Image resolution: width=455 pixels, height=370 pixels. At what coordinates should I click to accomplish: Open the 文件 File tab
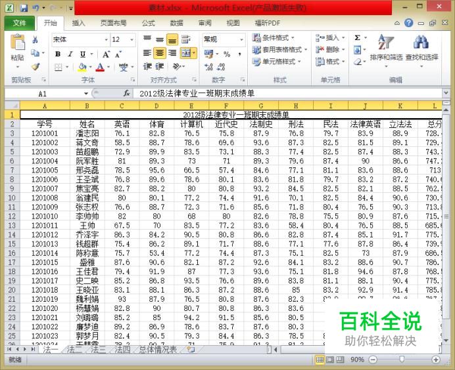click(x=20, y=23)
